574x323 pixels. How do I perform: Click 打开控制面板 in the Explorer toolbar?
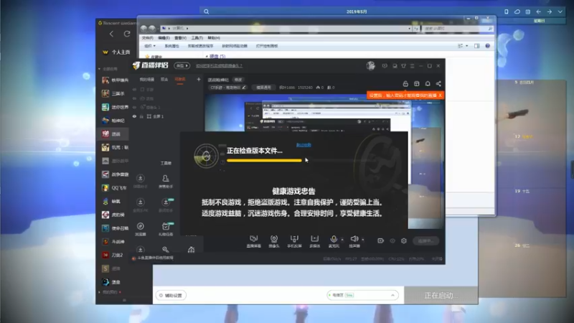[266, 46]
